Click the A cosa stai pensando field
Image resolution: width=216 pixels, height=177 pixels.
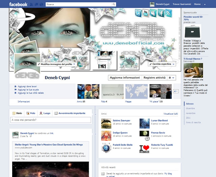(51, 120)
